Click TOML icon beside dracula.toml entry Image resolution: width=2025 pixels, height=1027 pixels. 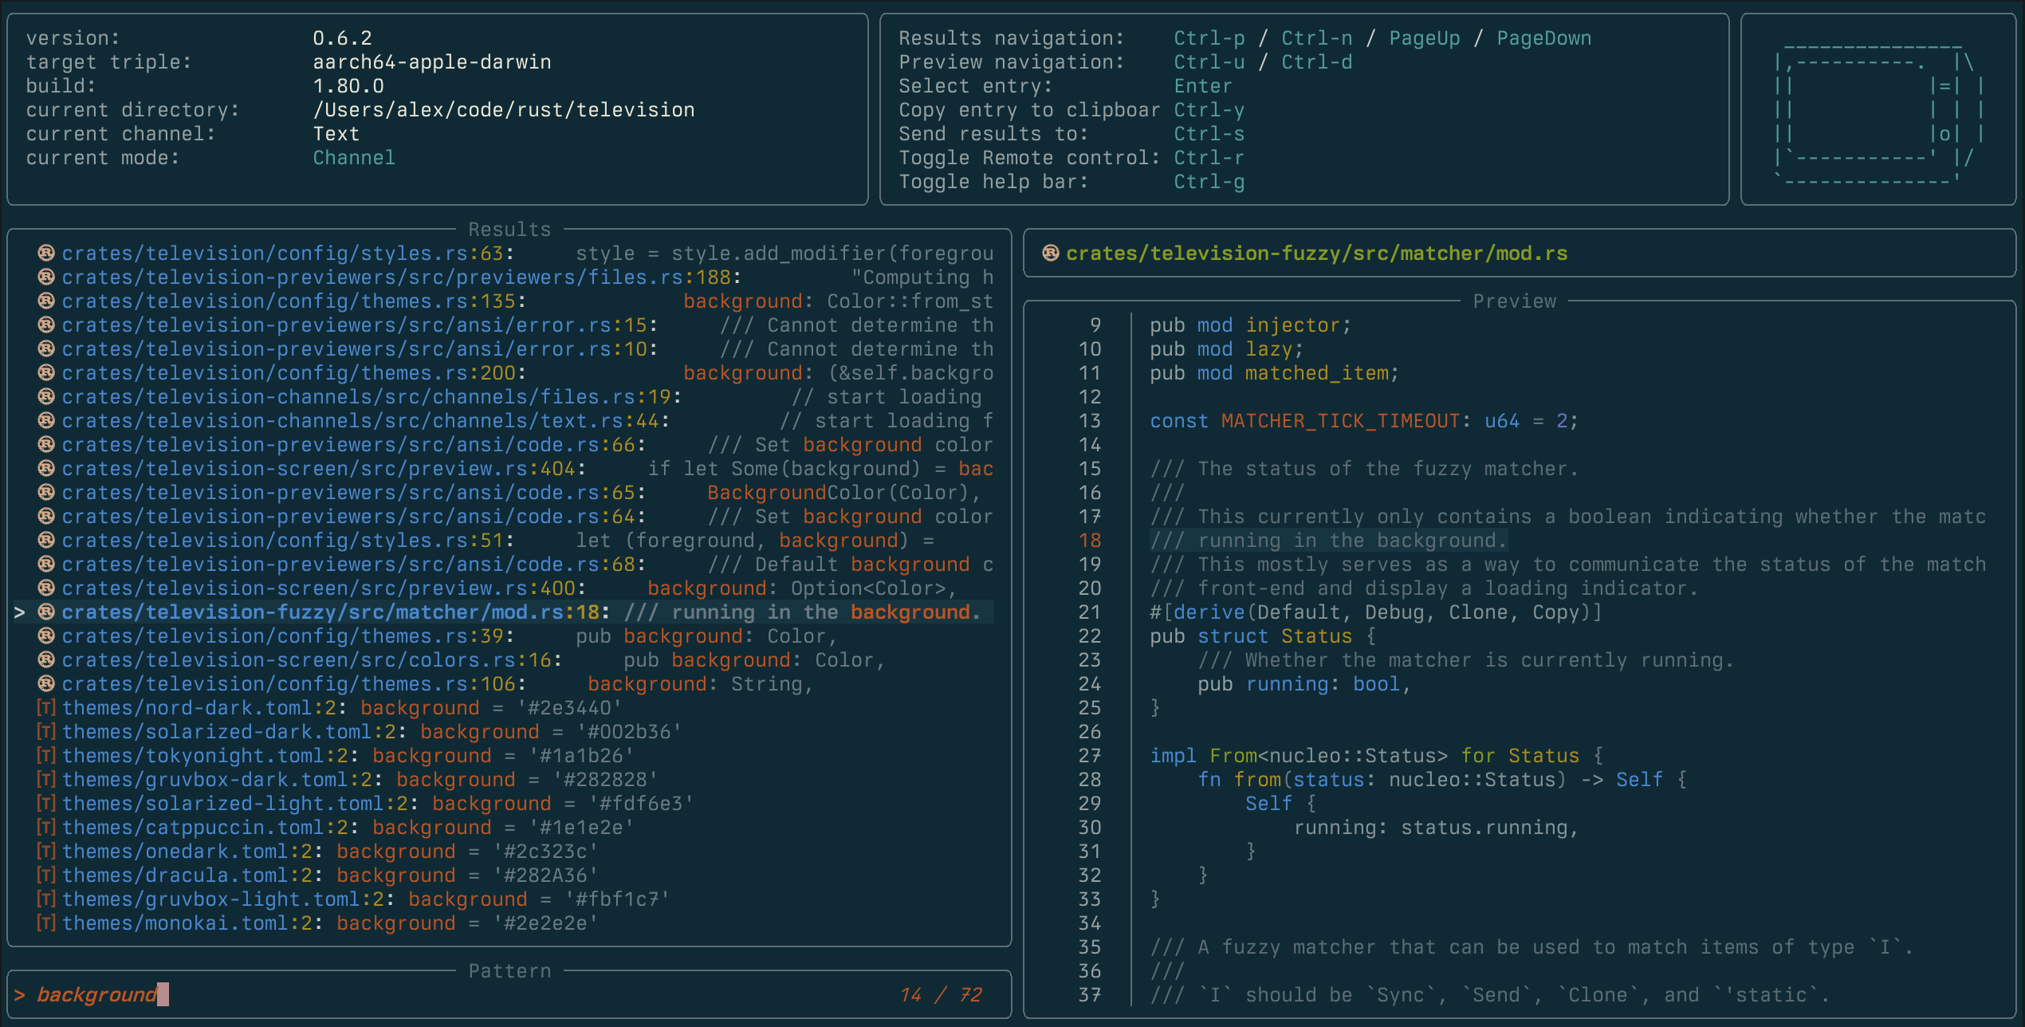(46, 876)
